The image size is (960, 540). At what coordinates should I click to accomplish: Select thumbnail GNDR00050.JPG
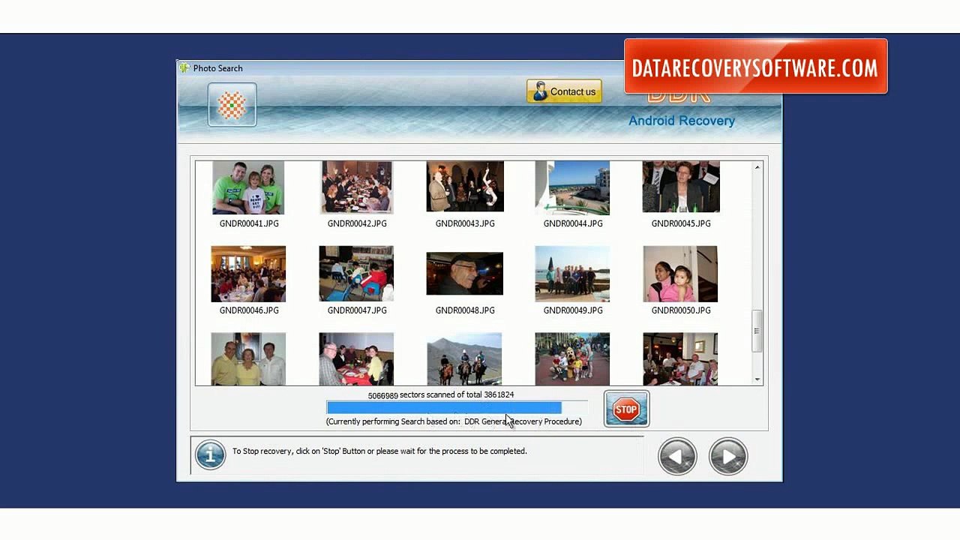680,274
